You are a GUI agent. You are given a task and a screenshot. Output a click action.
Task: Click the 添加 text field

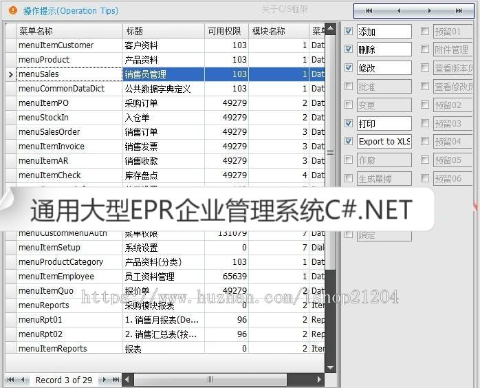click(x=384, y=32)
